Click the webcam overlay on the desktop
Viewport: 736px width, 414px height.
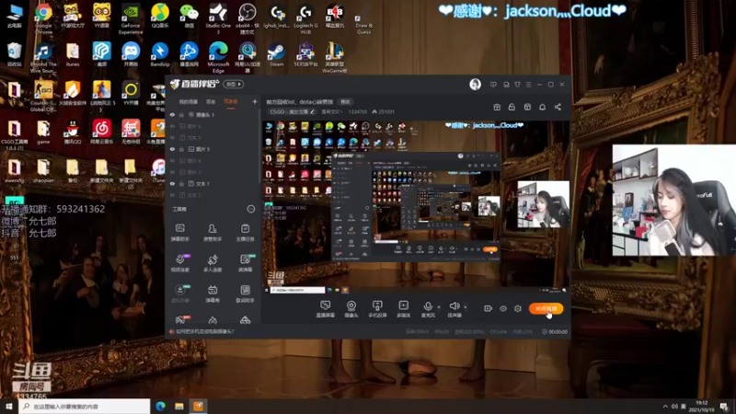(674, 200)
